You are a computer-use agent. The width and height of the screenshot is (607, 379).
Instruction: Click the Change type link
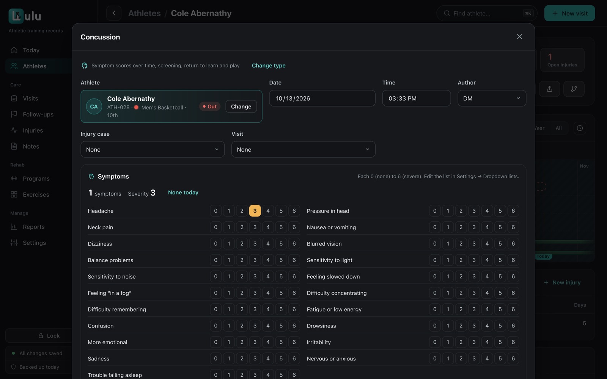tap(269, 66)
